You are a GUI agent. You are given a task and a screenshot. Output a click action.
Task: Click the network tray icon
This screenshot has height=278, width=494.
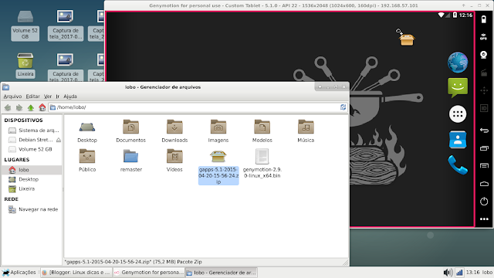pos(459,273)
